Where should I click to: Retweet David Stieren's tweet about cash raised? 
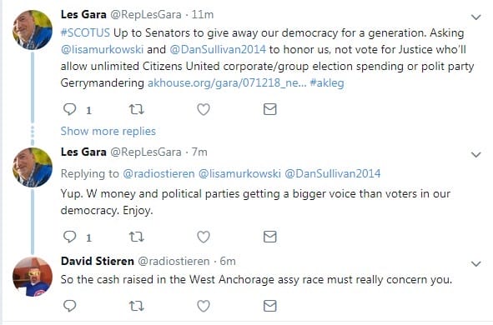(x=137, y=306)
